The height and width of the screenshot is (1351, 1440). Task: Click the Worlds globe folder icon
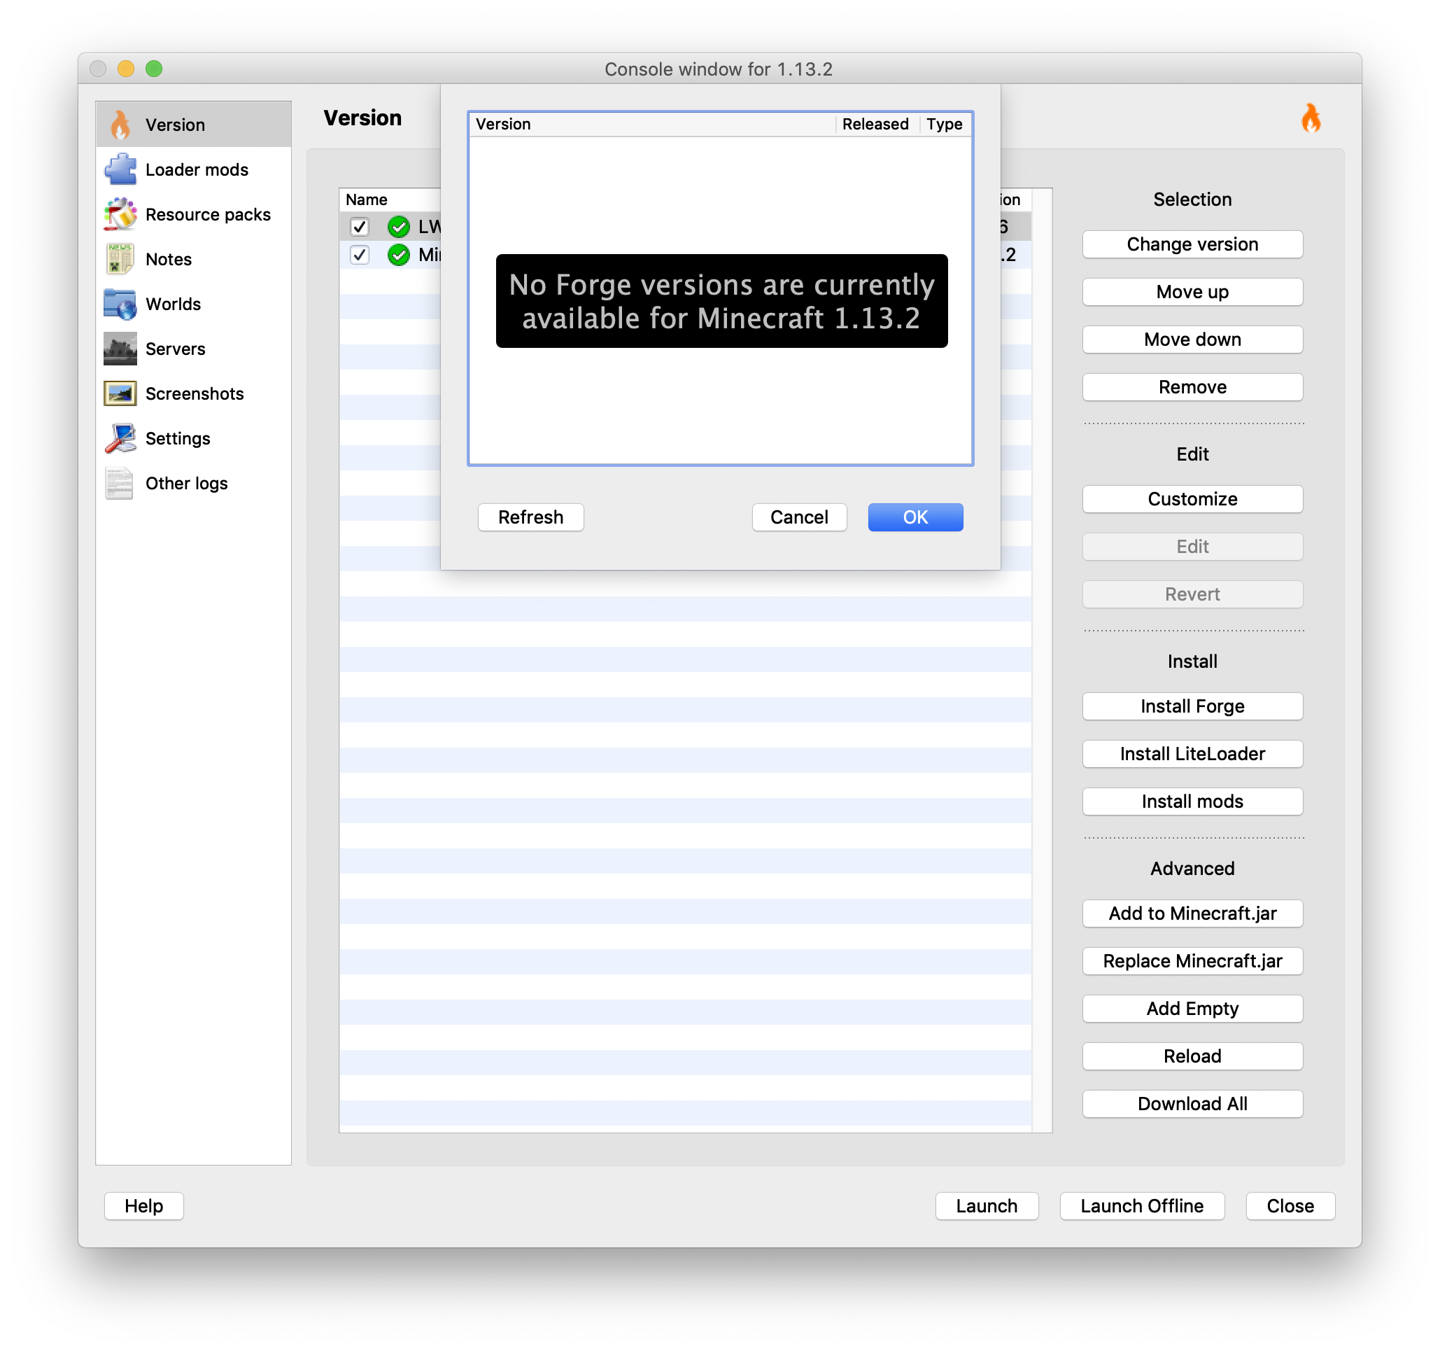120,304
